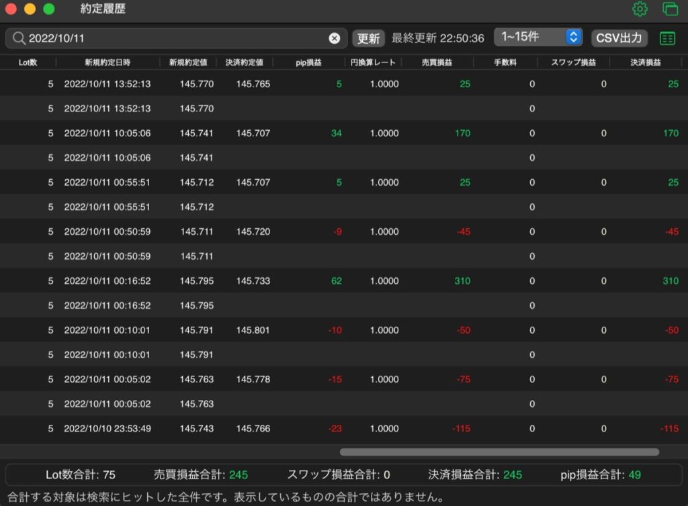Click the 売買損益 value 310

[x=462, y=281]
